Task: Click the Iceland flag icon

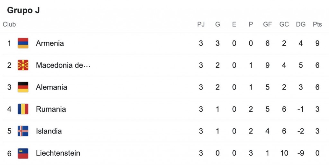Action: [x=23, y=131]
